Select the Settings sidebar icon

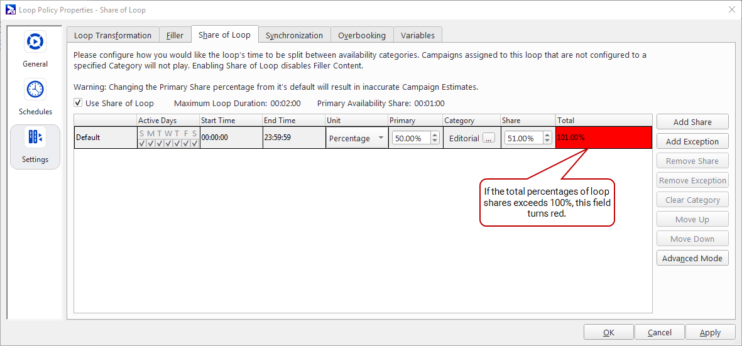(x=35, y=138)
